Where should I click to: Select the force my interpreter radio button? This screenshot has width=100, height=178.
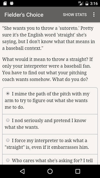[x=8, y=140]
